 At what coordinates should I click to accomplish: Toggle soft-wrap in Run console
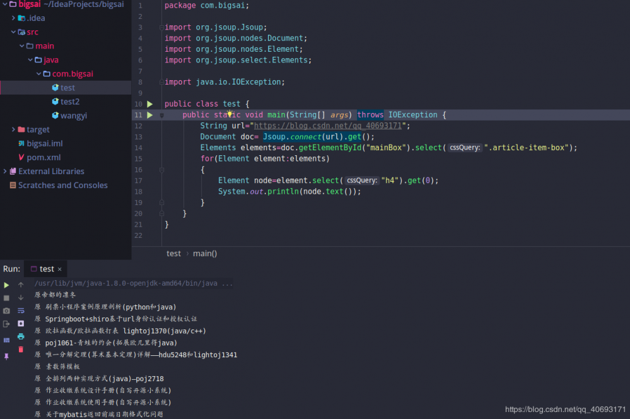coord(21,310)
